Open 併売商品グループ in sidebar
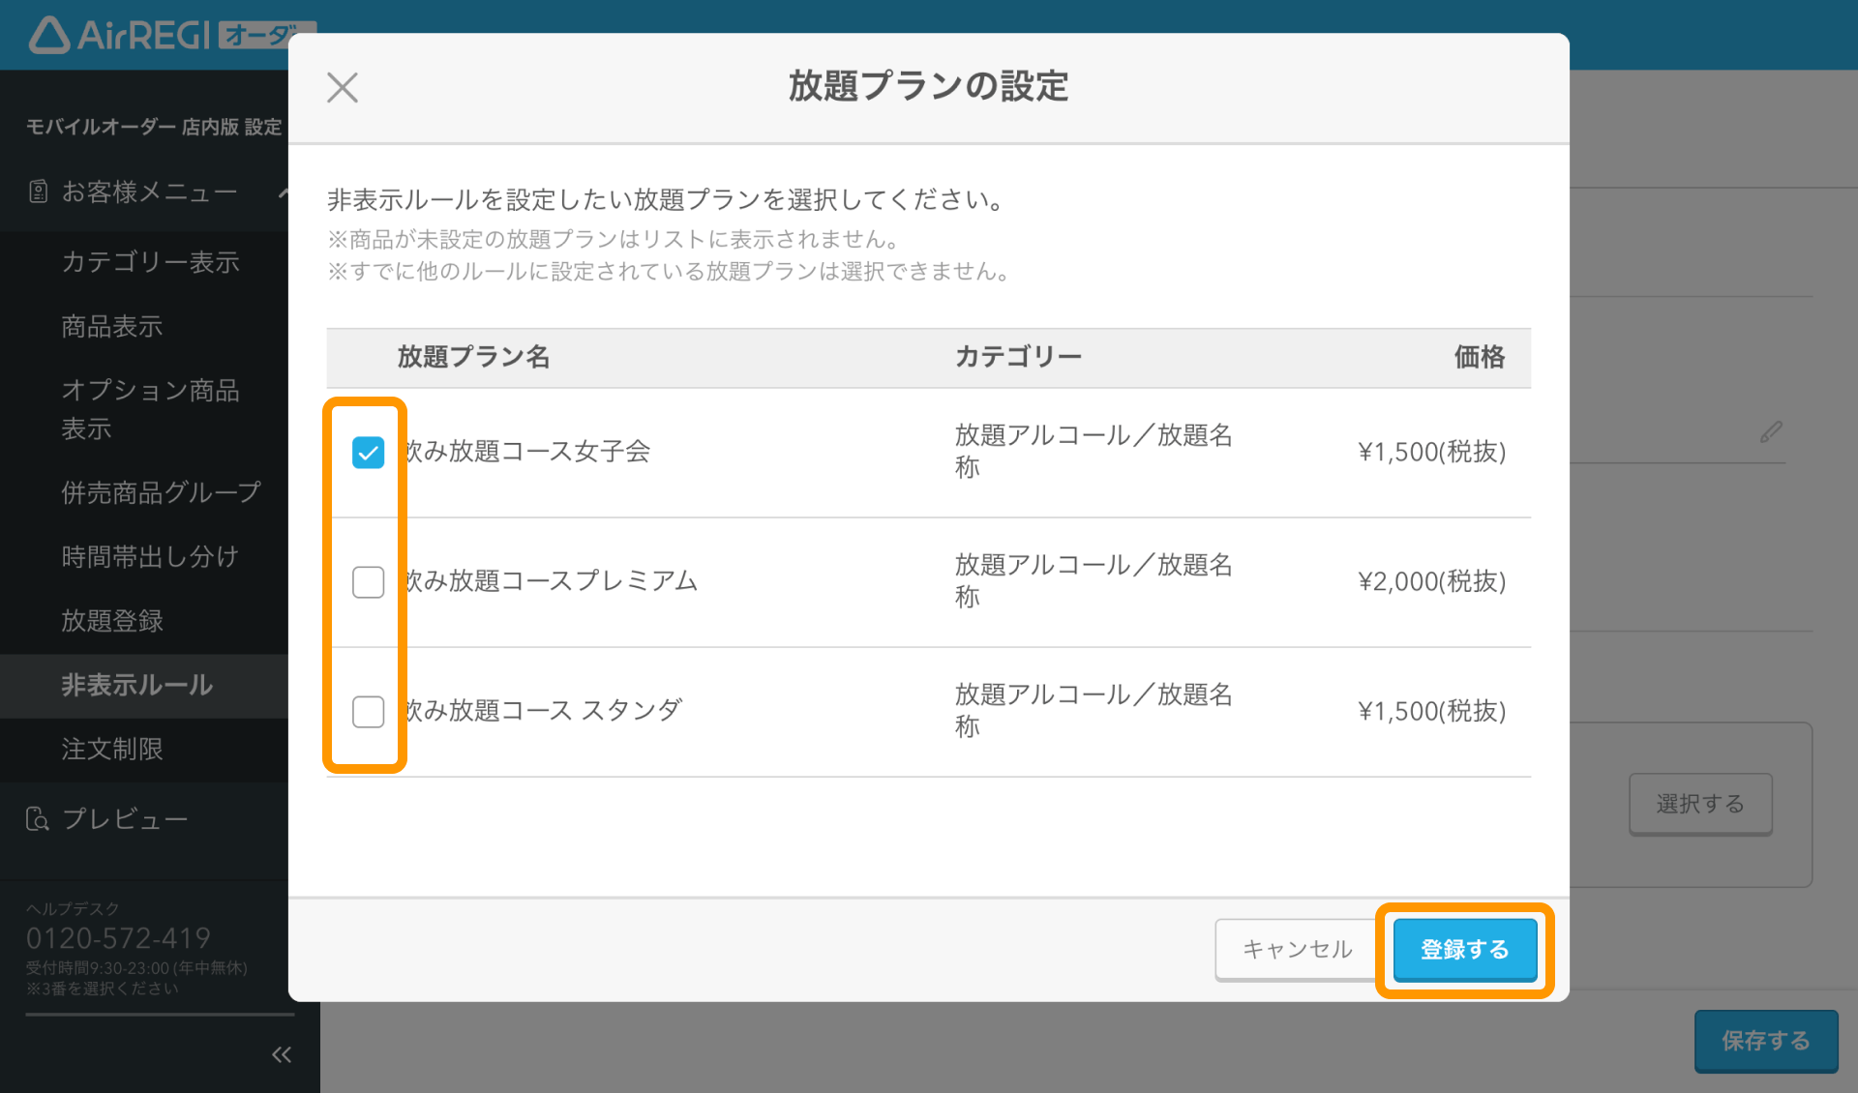The image size is (1858, 1093). (x=162, y=492)
